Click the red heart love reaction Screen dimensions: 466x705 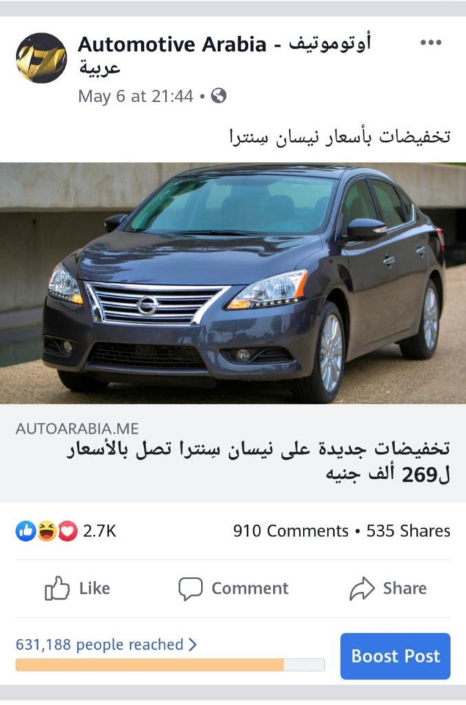pyautogui.click(x=67, y=531)
